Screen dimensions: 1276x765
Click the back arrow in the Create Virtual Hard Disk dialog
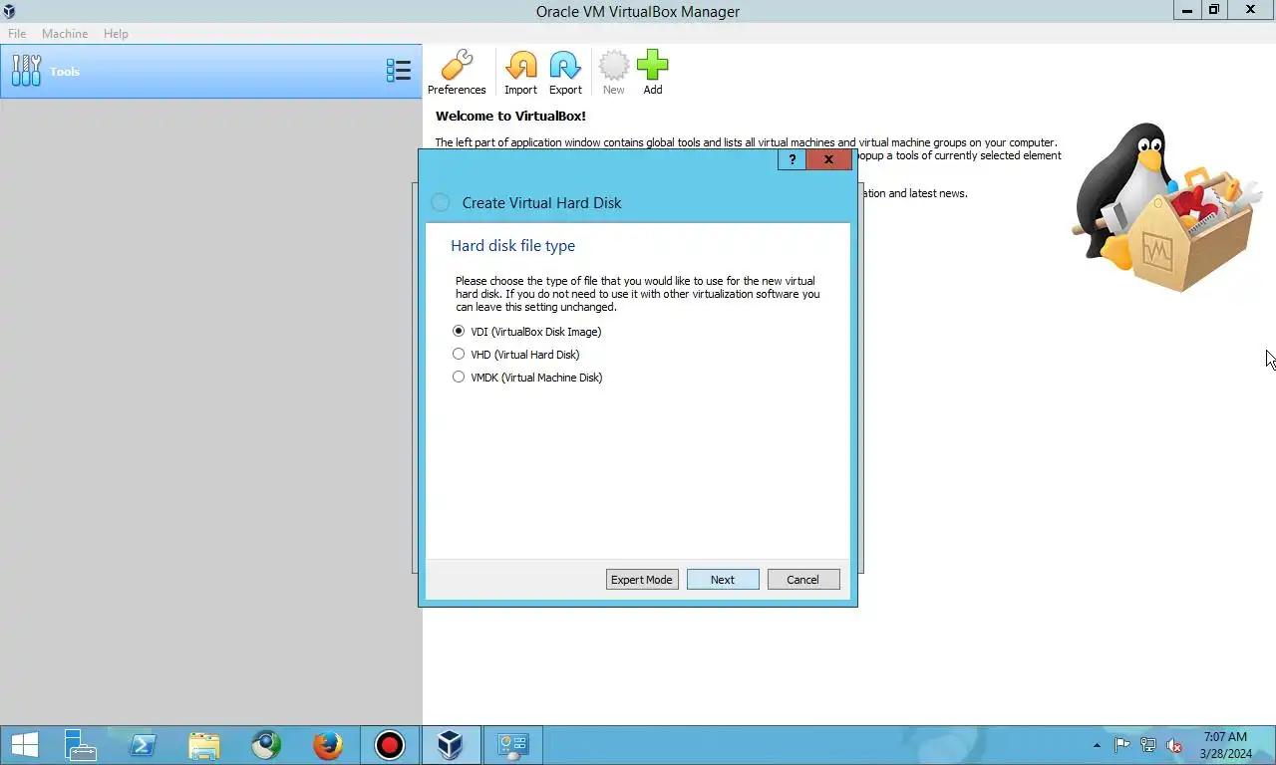[440, 202]
